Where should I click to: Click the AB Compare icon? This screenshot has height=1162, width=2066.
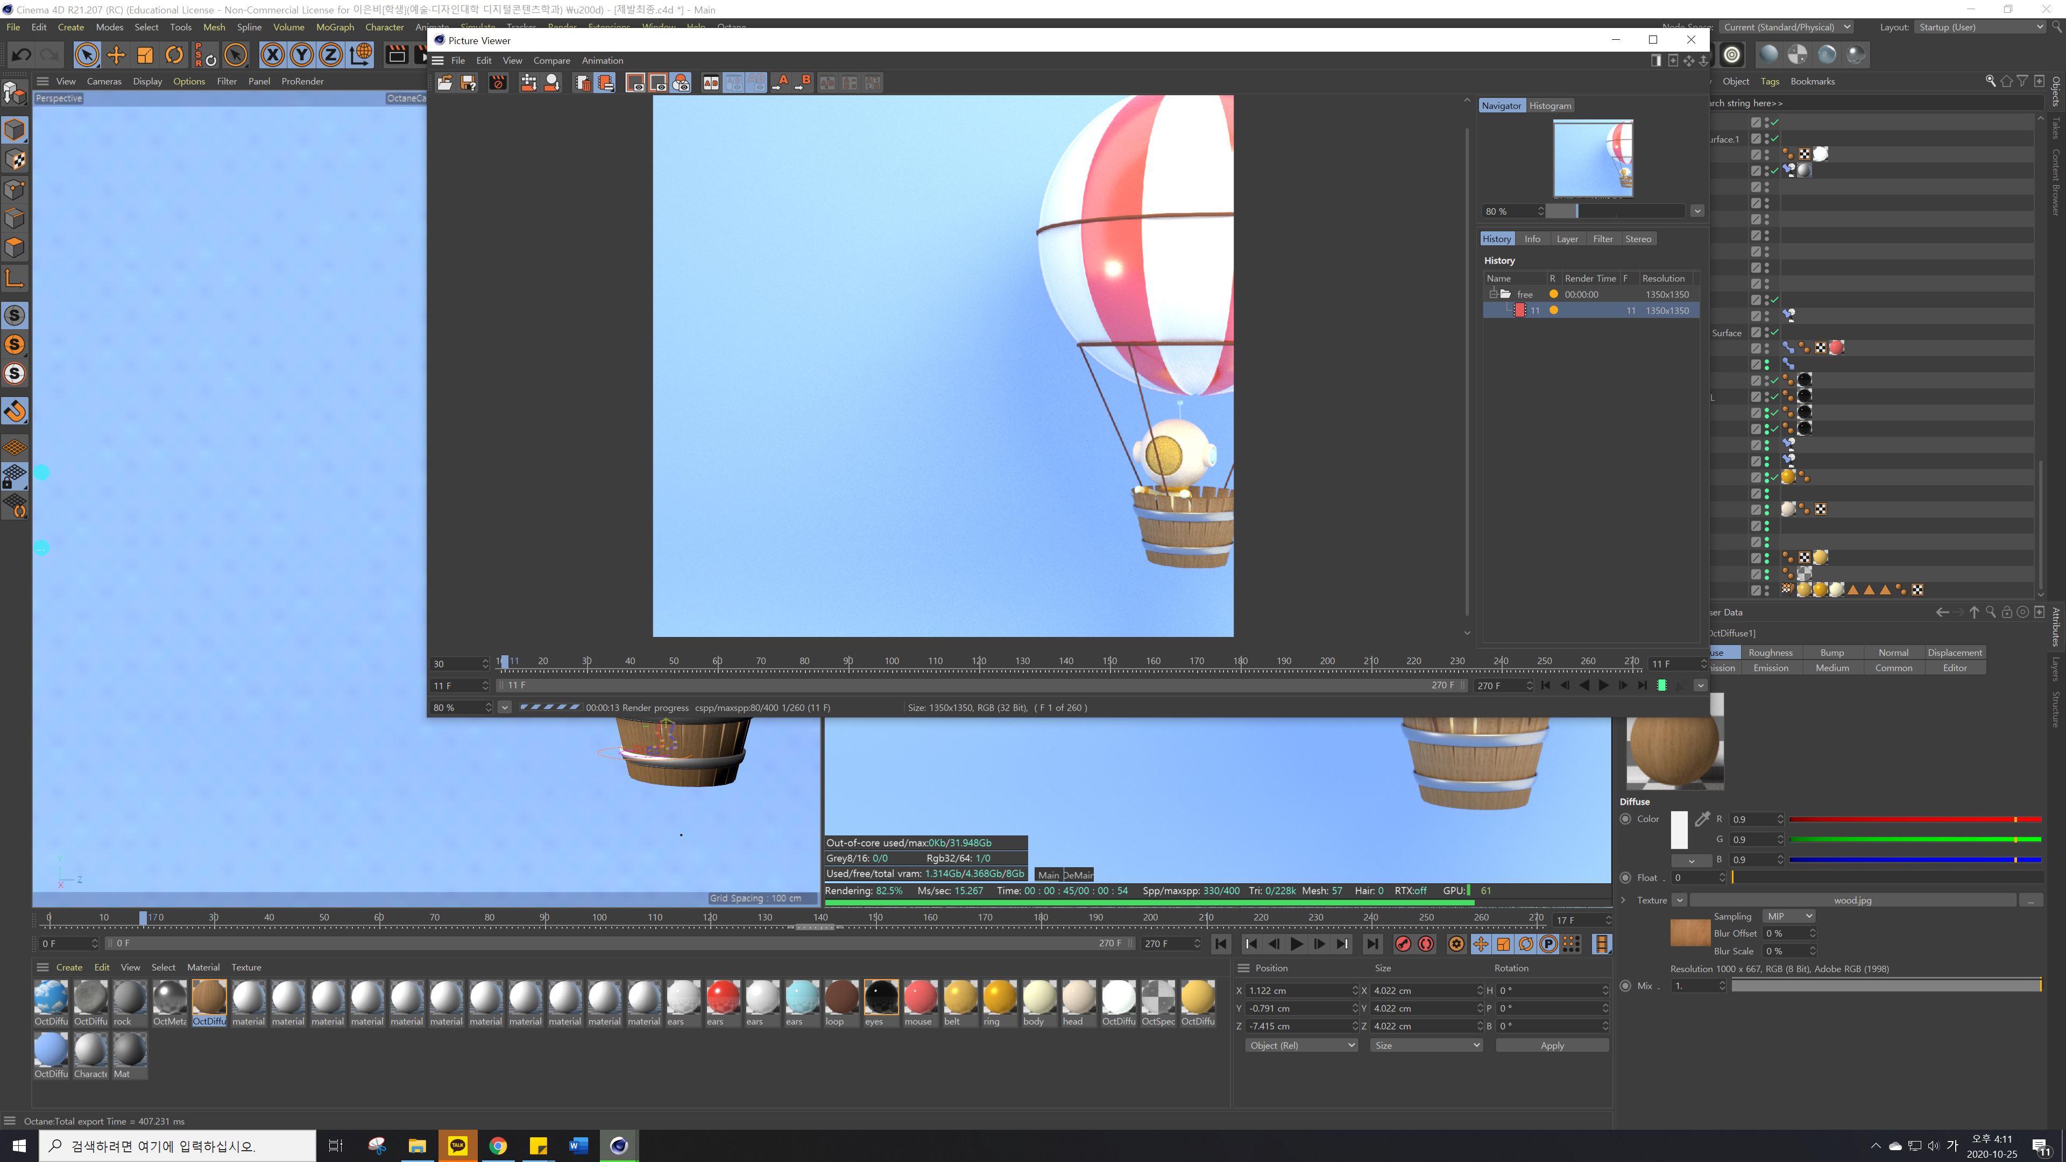click(x=711, y=83)
